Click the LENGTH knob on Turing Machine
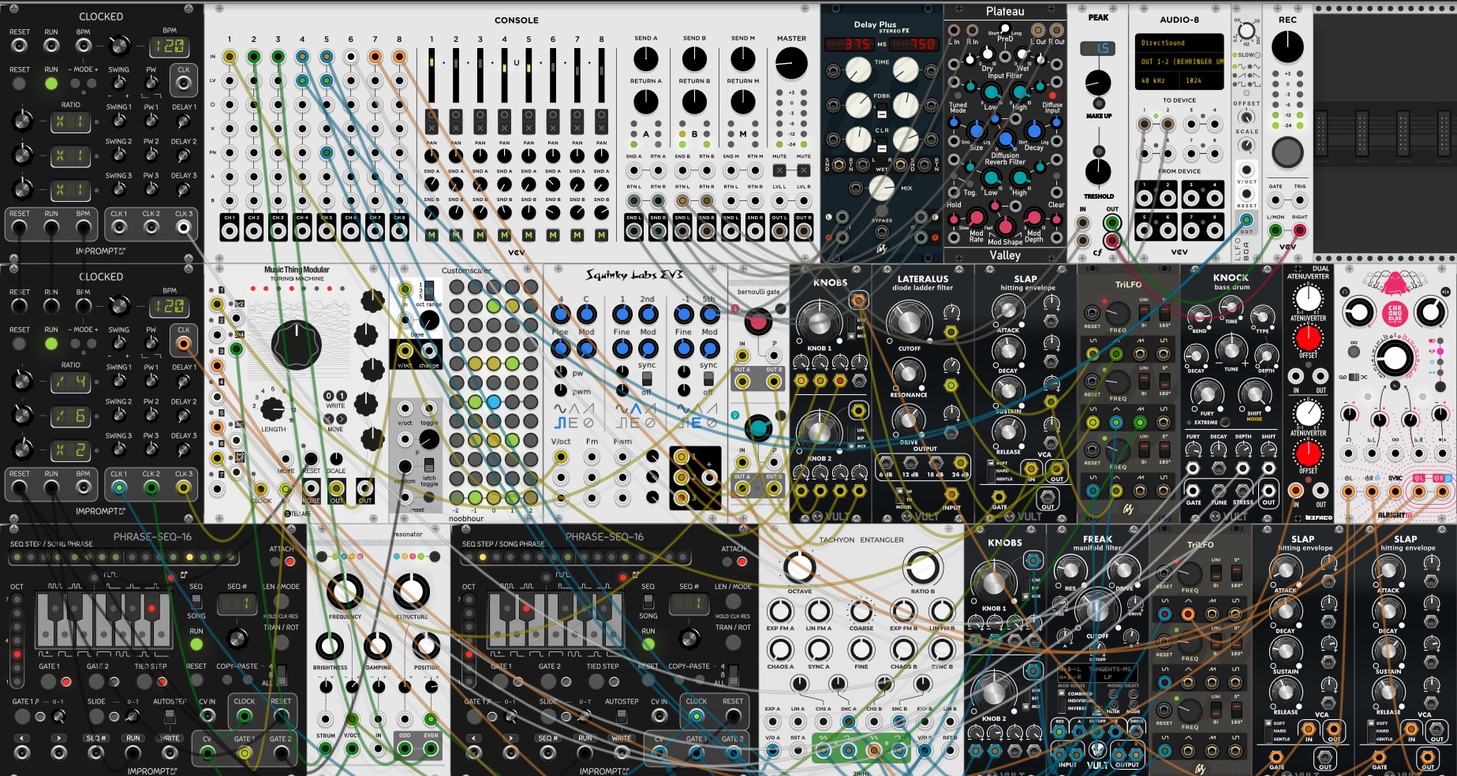This screenshot has height=776, width=1457. [273, 409]
